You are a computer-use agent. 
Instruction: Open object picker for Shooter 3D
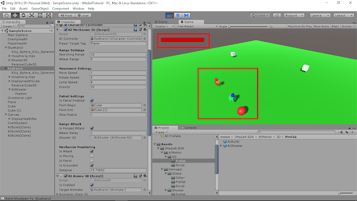click(144, 138)
